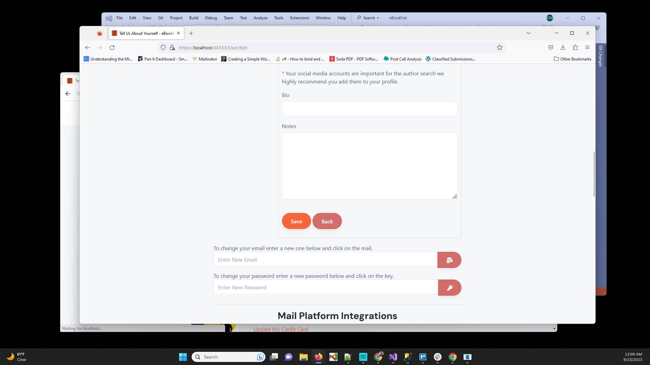Click the key icon to change password
The image size is (650, 365).
point(450,288)
